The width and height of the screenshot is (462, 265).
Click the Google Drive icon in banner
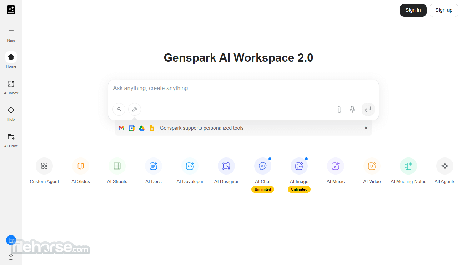[x=142, y=128]
